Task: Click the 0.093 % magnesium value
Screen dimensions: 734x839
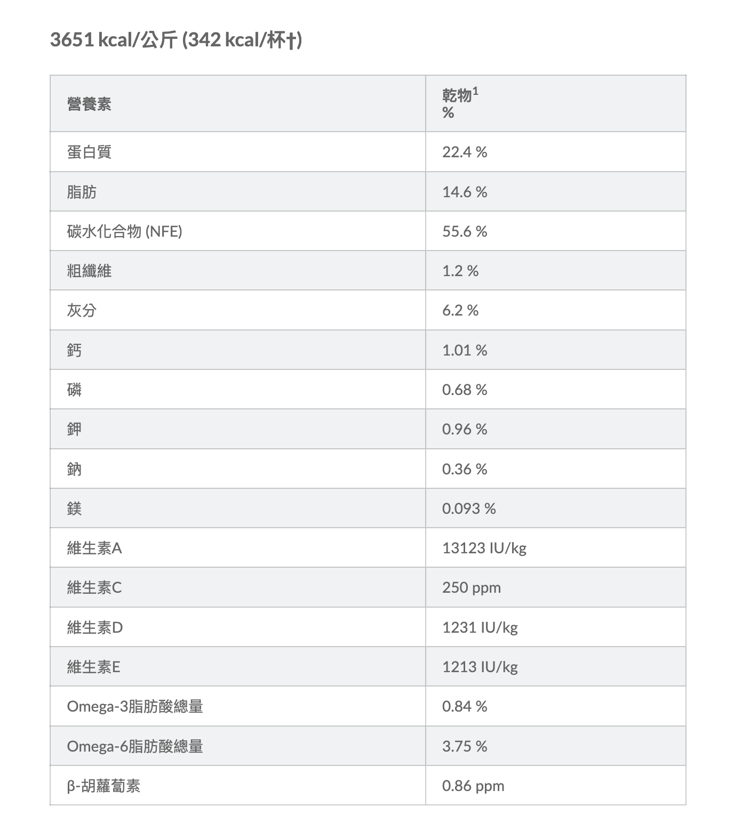Action: click(469, 509)
